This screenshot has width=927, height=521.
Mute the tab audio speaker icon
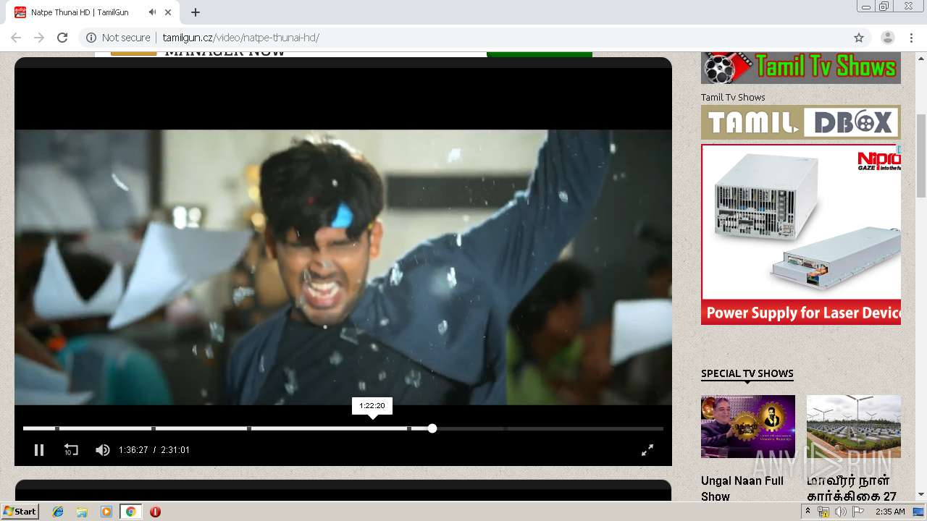point(152,12)
